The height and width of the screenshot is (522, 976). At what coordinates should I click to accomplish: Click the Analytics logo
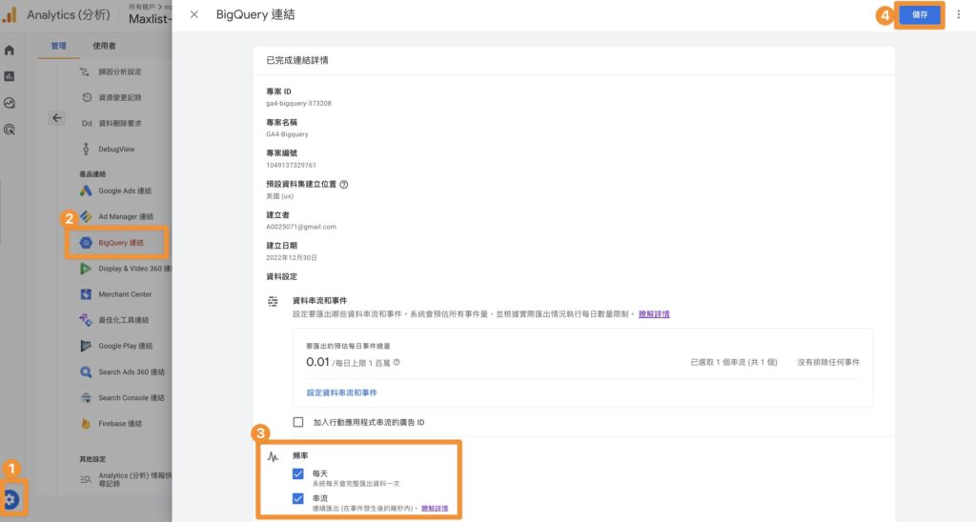(10, 14)
